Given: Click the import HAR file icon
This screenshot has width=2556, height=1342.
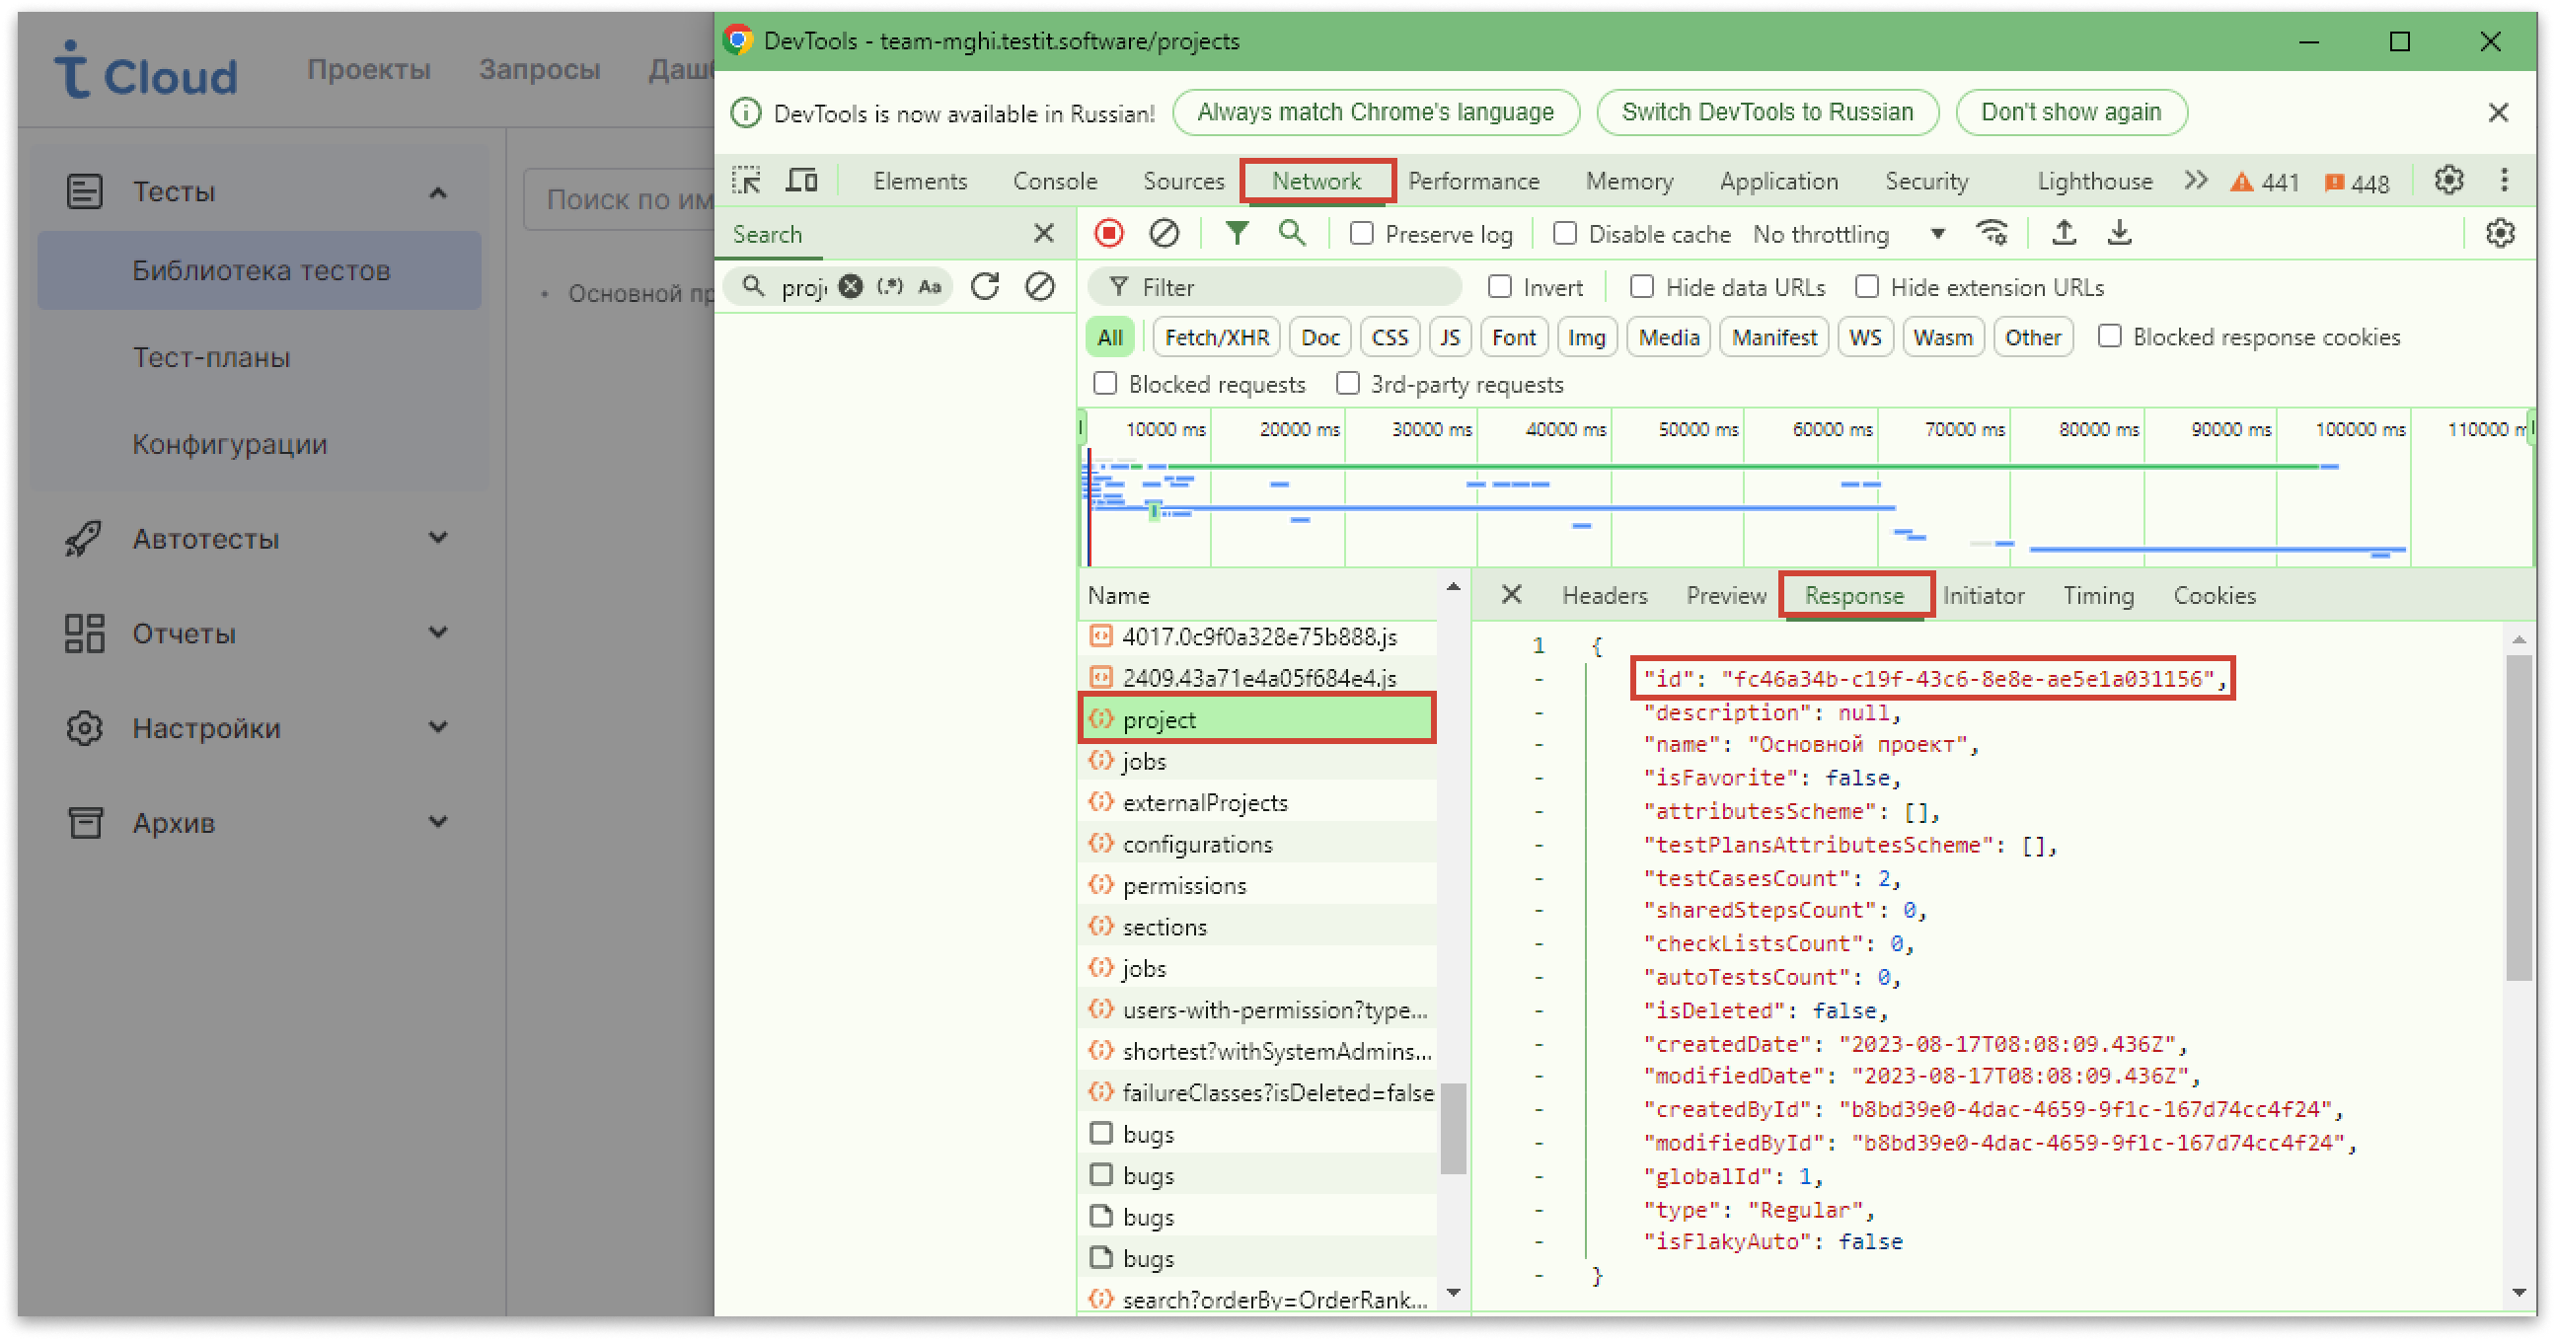Looking at the screenshot, I should click(x=2065, y=235).
